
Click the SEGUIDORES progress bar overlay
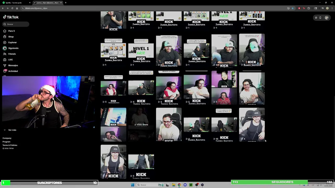click(282, 182)
